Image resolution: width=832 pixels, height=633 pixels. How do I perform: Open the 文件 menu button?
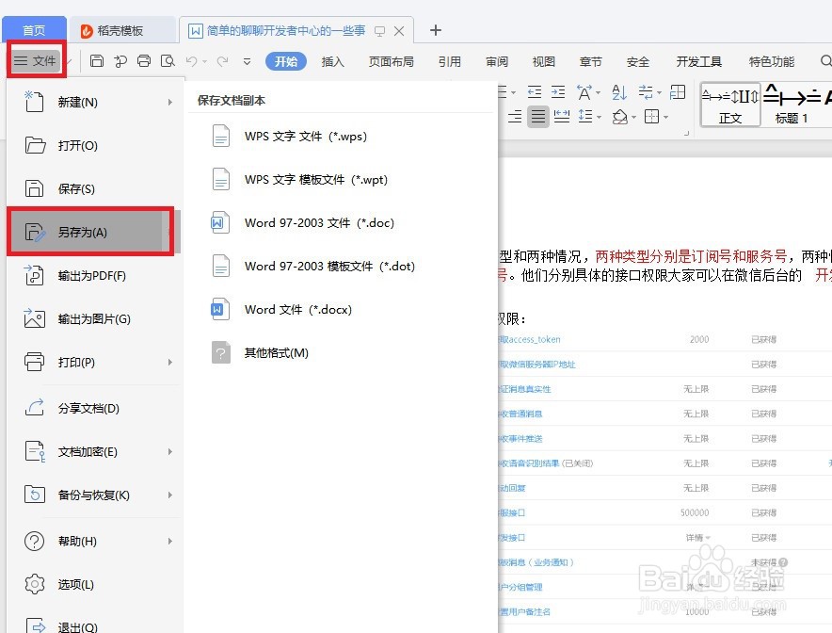(36, 61)
